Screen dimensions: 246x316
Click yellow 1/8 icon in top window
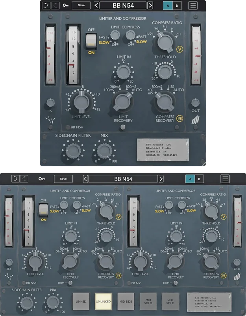pos(180,118)
